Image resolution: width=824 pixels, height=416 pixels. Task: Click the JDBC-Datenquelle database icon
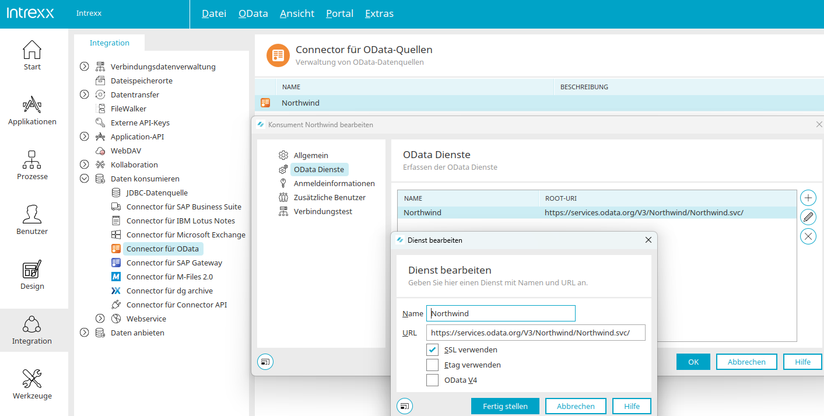[x=115, y=193]
